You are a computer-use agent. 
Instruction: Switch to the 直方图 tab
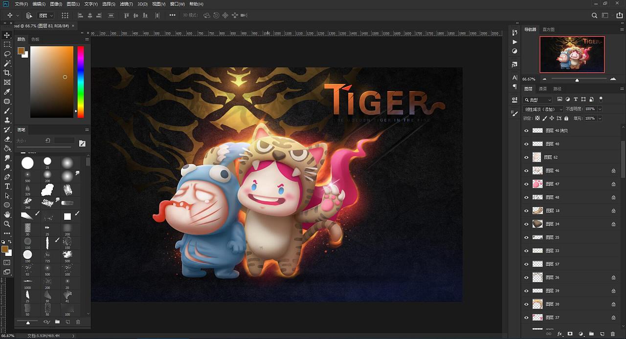click(x=549, y=30)
